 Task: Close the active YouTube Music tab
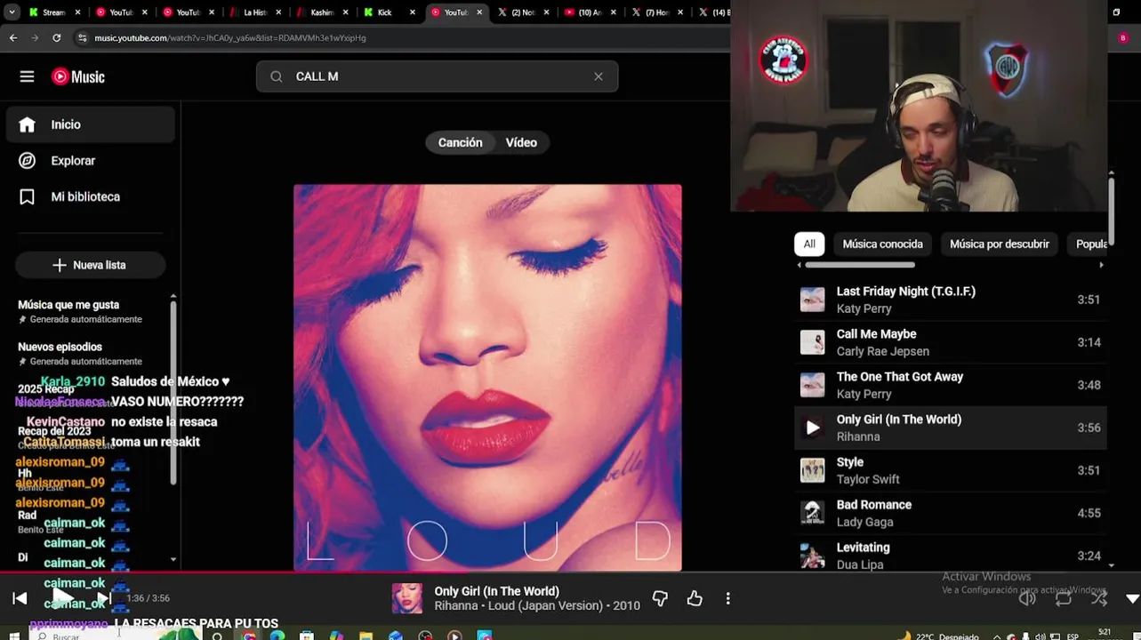(479, 12)
